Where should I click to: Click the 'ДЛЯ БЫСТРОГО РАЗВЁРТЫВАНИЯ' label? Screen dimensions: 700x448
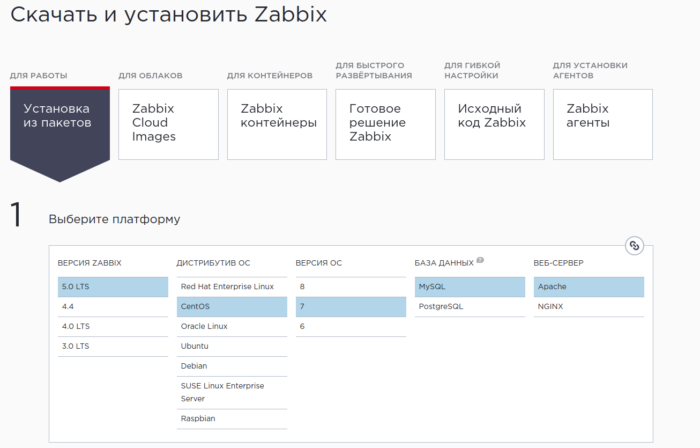point(374,70)
